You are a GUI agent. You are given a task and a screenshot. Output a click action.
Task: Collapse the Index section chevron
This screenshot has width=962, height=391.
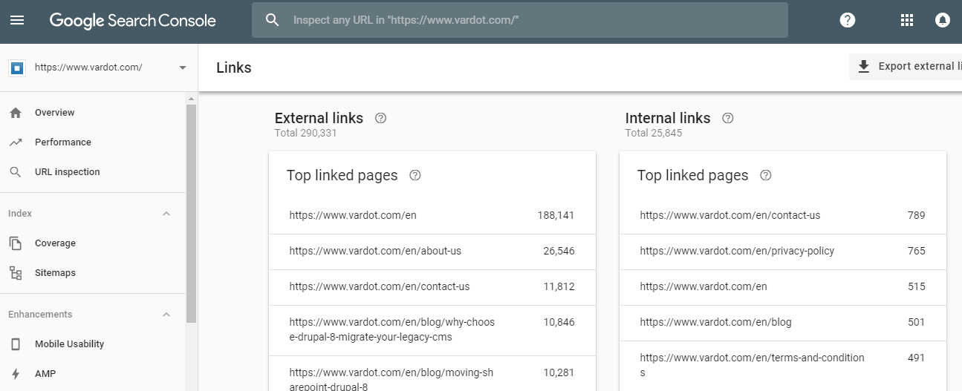pyautogui.click(x=166, y=214)
